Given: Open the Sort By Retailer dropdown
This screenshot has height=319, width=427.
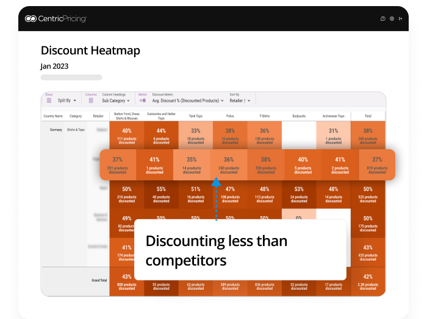Looking at the screenshot, I should pyautogui.click(x=240, y=100).
